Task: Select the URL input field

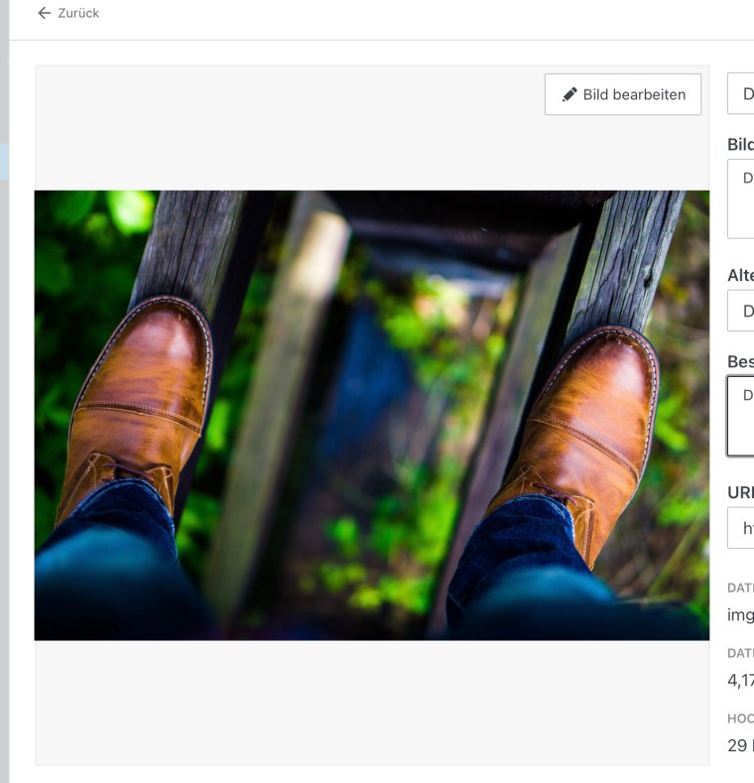Action: point(741,528)
